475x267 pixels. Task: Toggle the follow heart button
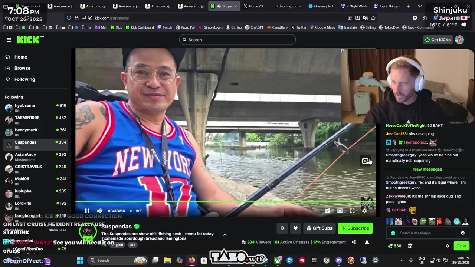(295, 228)
